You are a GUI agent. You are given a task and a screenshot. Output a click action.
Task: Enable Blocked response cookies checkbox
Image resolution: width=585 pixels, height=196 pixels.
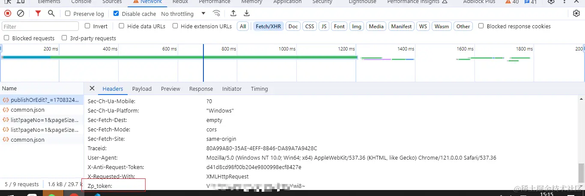(481, 26)
